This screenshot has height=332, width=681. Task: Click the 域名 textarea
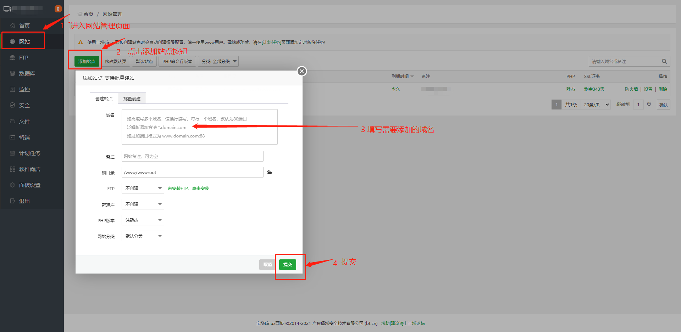click(200, 127)
